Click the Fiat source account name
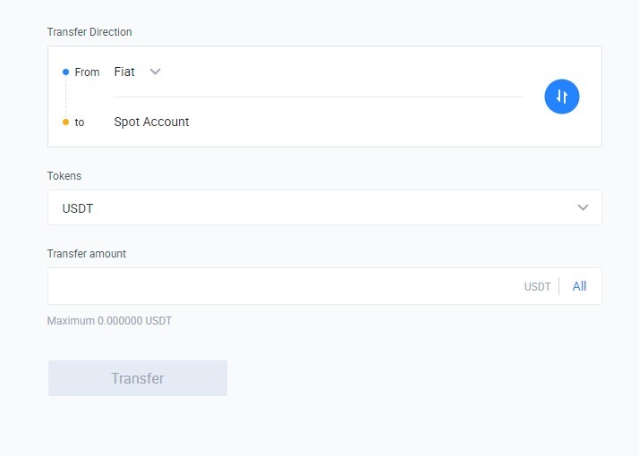This screenshot has width=639, height=456. click(124, 72)
